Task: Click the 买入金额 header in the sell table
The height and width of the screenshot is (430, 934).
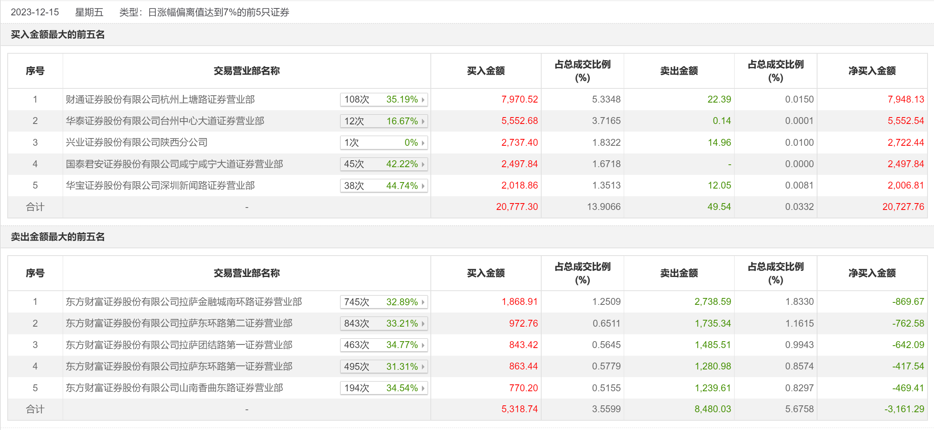Action: coord(486,273)
